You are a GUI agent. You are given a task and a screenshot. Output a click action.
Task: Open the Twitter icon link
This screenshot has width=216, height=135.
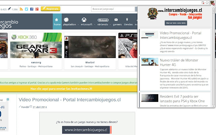26,9
